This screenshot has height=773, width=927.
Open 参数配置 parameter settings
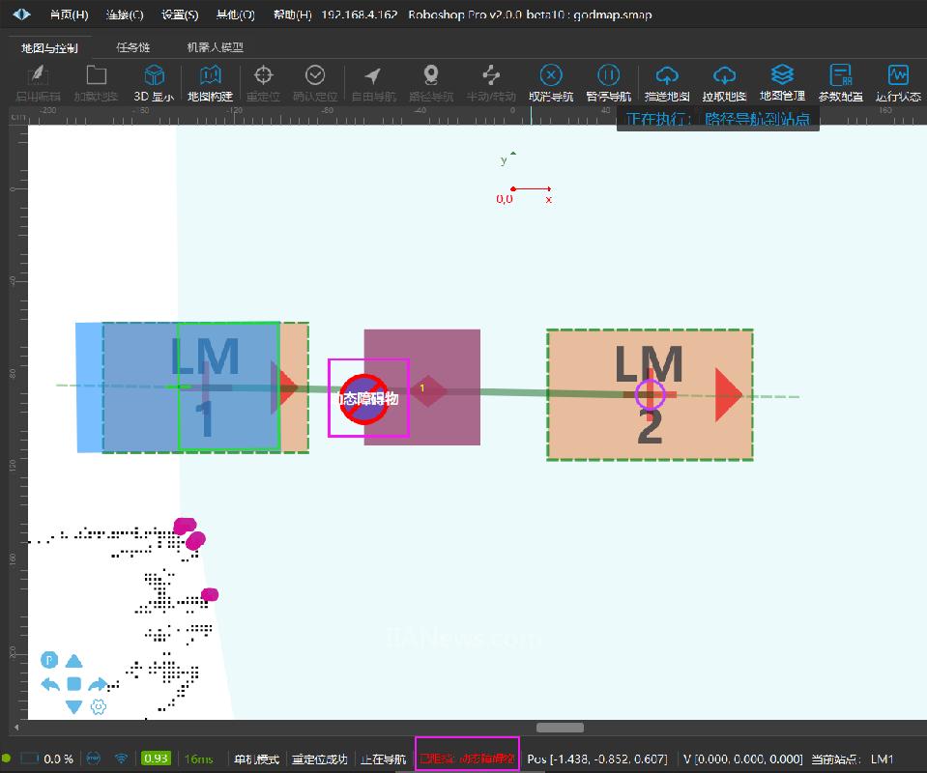(x=840, y=82)
